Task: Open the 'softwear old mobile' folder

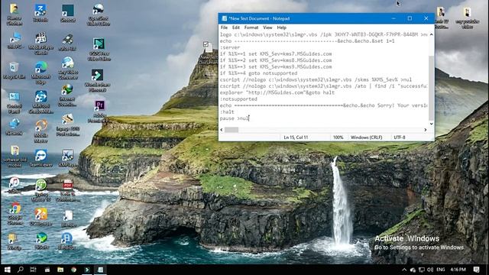Action: pyautogui.click(x=15, y=156)
